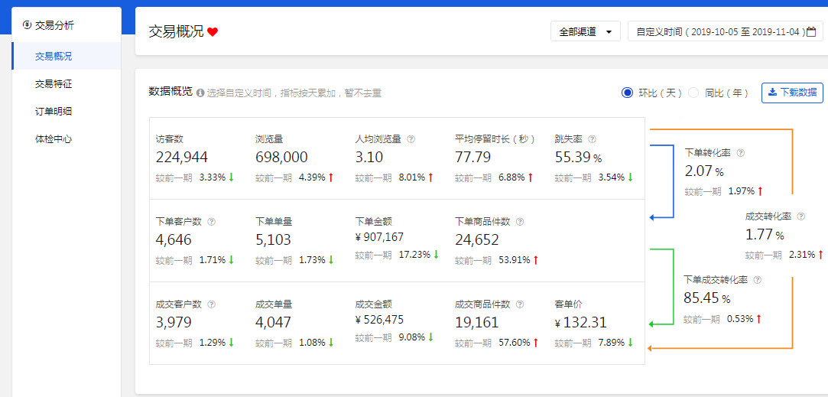Click help icon next to 人均浏览量
The height and width of the screenshot is (397, 828).
coord(411,139)
